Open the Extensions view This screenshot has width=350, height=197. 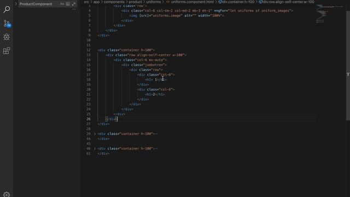pos(7,51)
